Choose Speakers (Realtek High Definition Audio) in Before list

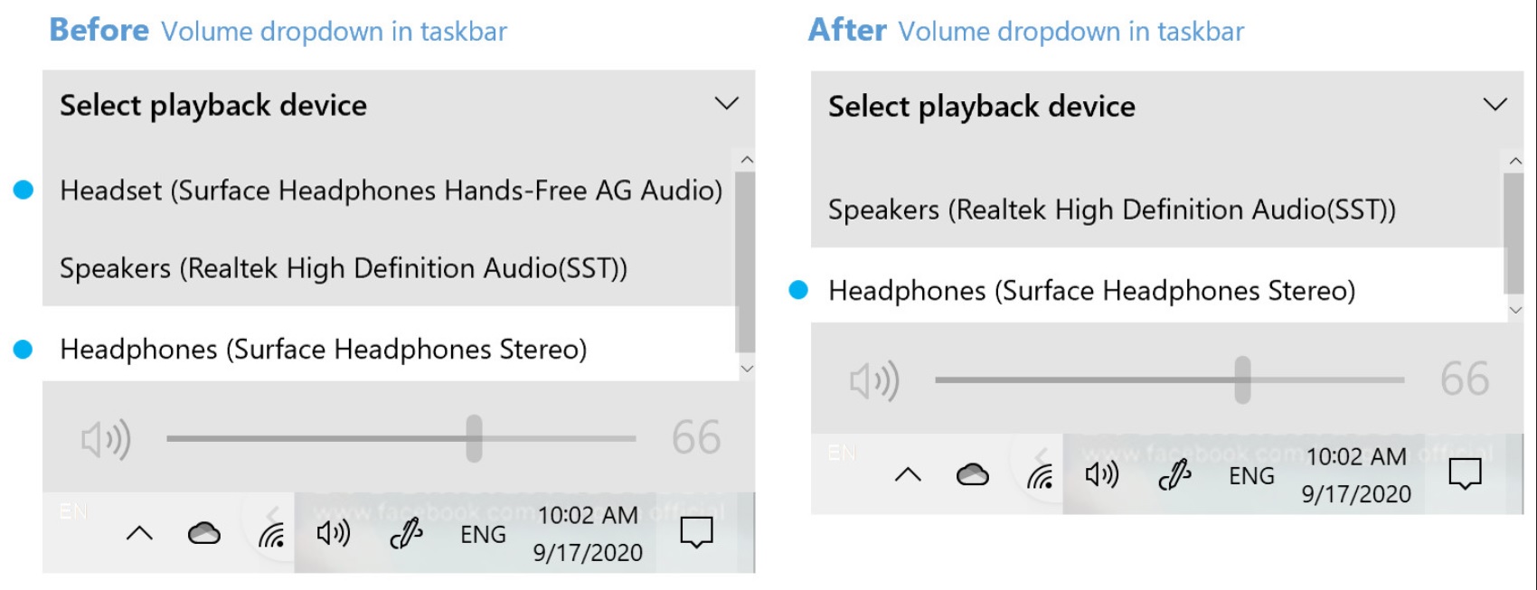coord(391,268)
